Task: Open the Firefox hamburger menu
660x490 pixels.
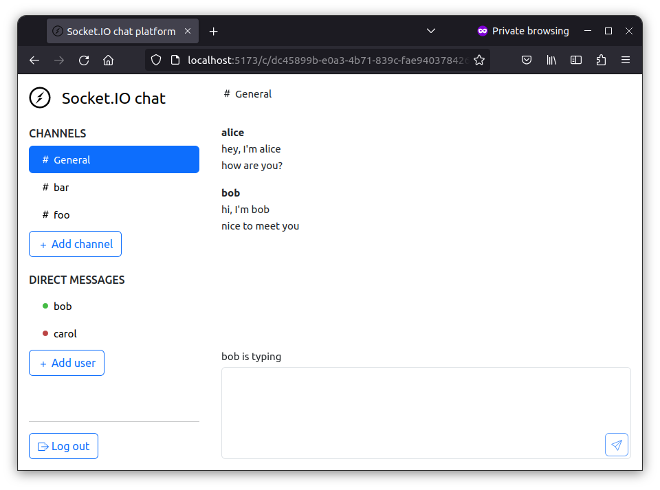Action: click(x=626, y=60)
